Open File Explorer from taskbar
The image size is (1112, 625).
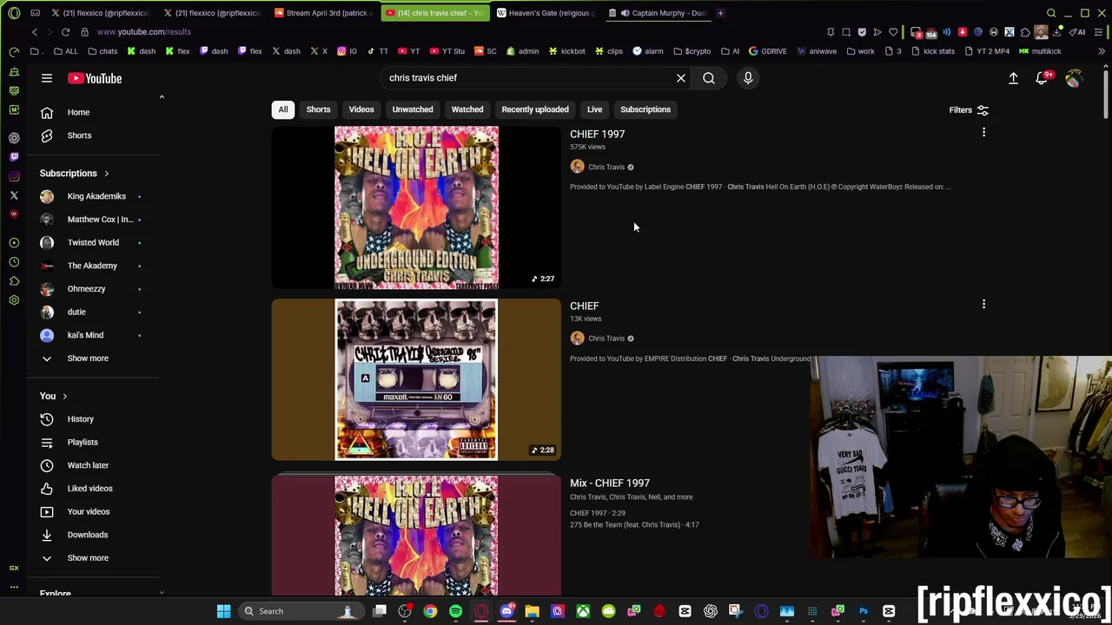tap(532, 611)
